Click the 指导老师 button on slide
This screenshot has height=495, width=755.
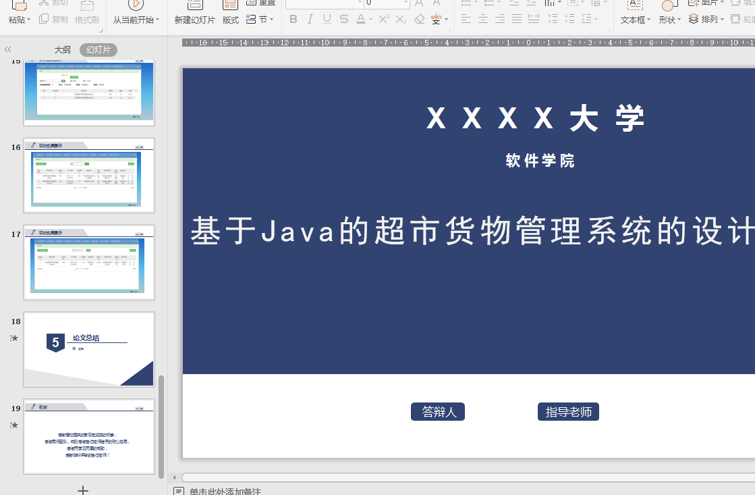coord(568,412)
